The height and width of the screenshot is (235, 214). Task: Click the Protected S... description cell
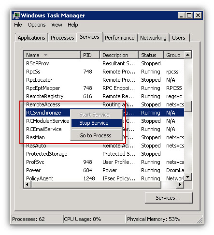click(x=119, y=154)
